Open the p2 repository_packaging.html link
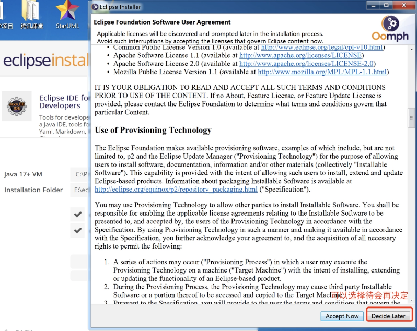 pyautogui.click(x=176, y=190)
